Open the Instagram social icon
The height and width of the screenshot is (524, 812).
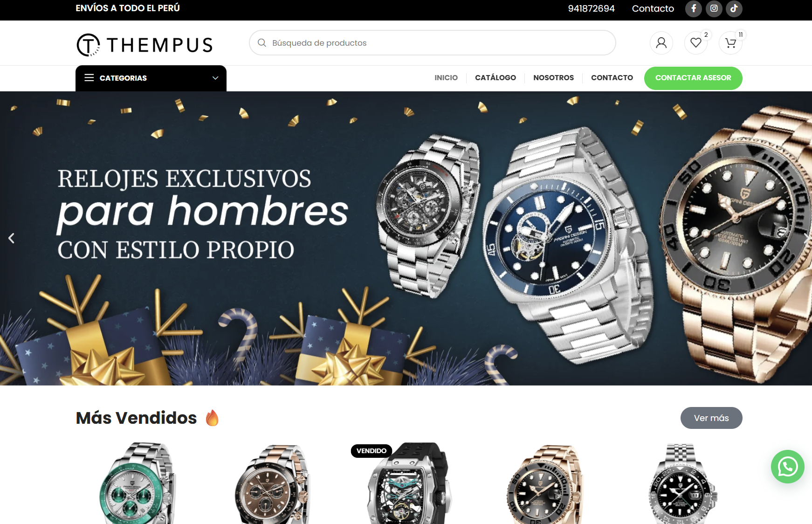point(714,8)
